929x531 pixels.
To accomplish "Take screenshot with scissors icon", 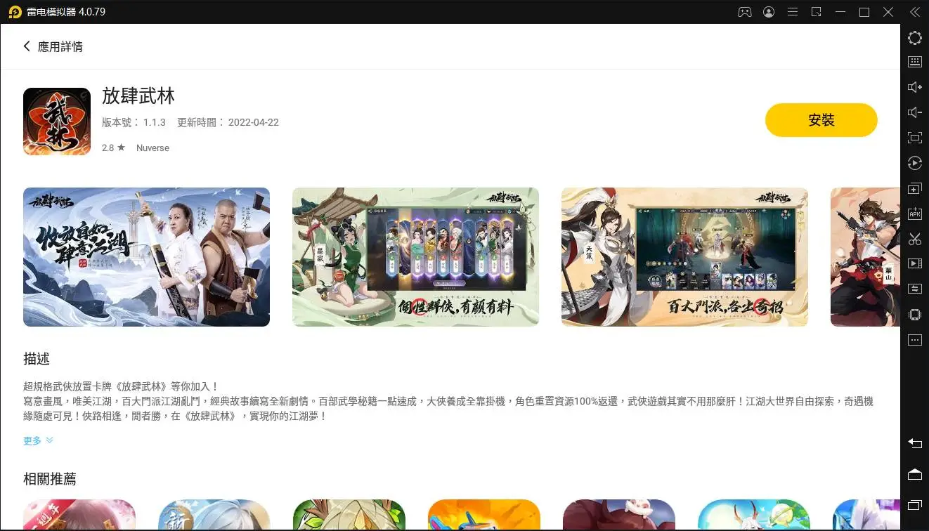I will [x=914, y=239].
